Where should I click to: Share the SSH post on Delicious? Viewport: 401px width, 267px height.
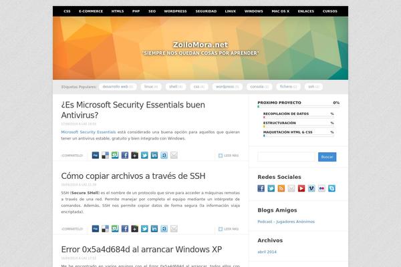coord(105,229)
